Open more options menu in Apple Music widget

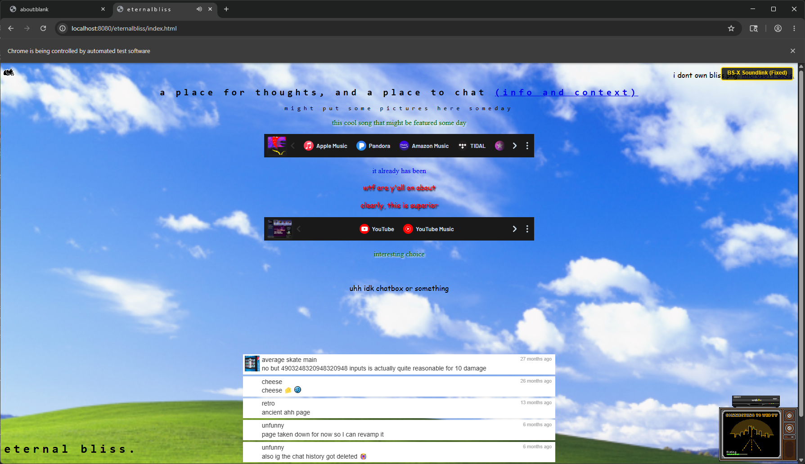tap(527, 146)
